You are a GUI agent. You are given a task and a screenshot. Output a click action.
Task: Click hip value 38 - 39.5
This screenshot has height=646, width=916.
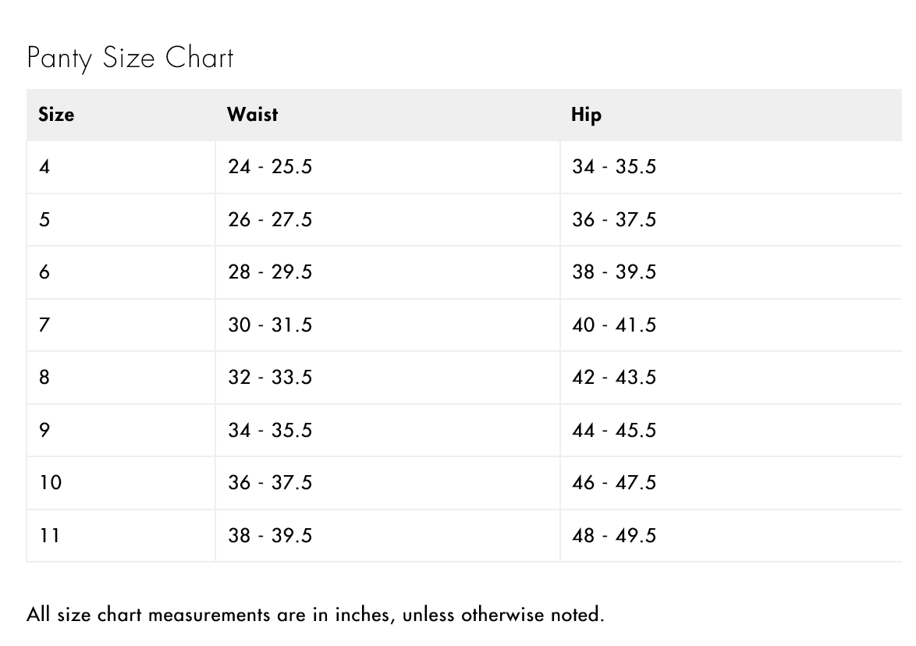click(614, 272)
